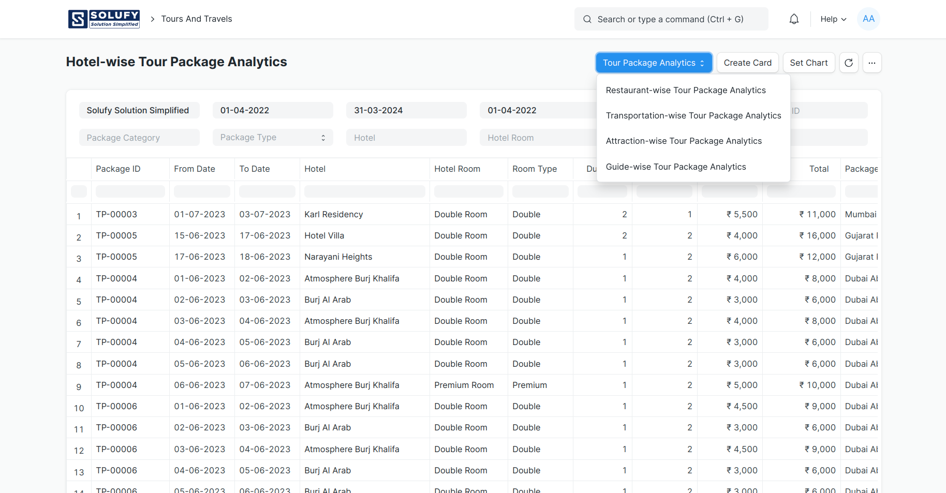Click the breadcrumb chevron arrow
The image size is (946, 493).
tap(153, 19)
